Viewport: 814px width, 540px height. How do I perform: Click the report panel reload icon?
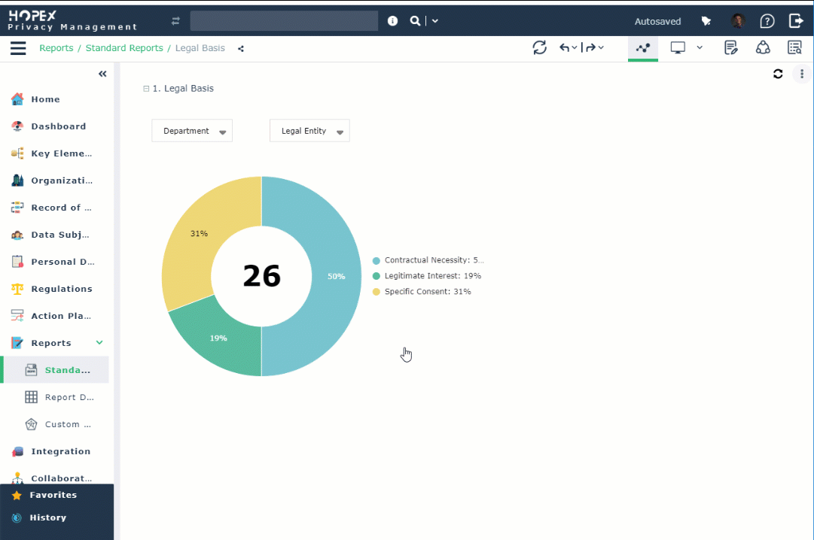pos(778,74)
